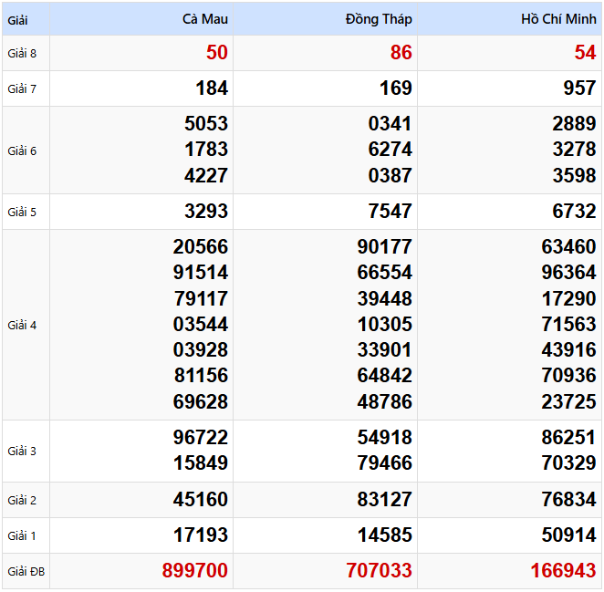Screen dimensions: 604x592
Task: Select the Đồng Tháp column header
Action: (379, 19)
